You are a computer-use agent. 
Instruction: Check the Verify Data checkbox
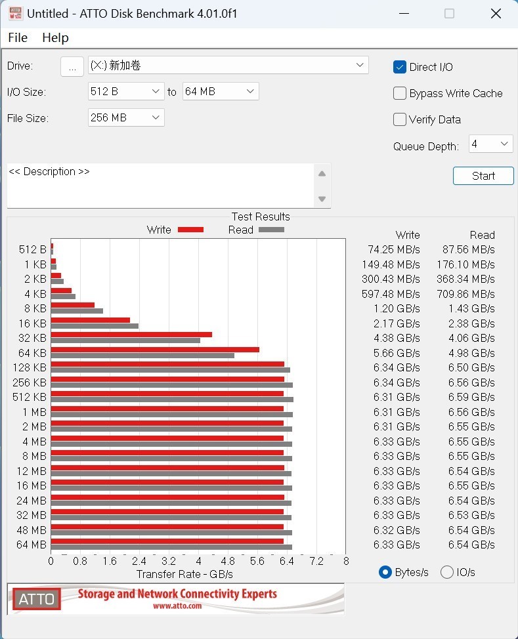[400, 119]
